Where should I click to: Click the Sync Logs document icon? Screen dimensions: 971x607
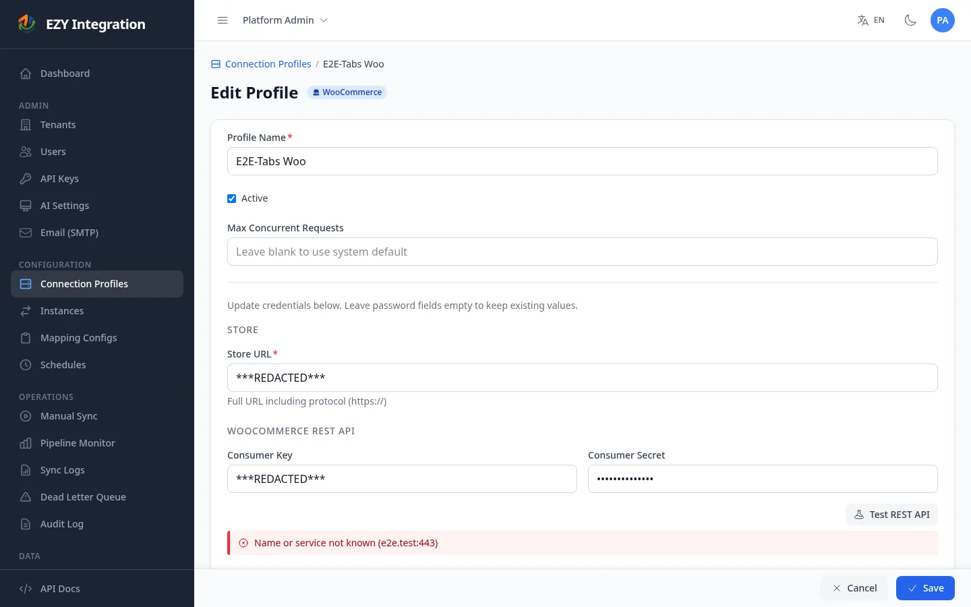pyautogui.click(x=26, y=470)
